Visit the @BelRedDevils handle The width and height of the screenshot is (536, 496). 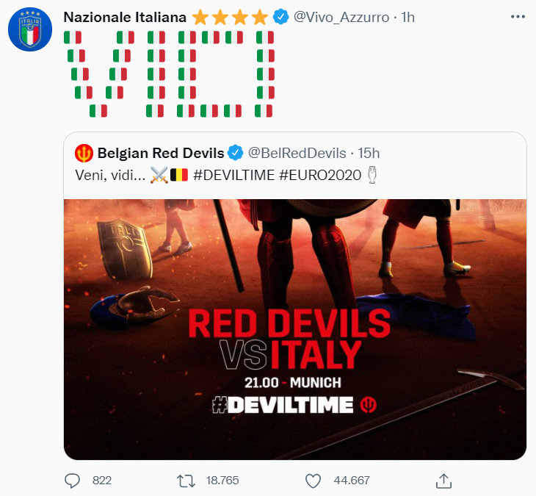click(x=297, y=153)
